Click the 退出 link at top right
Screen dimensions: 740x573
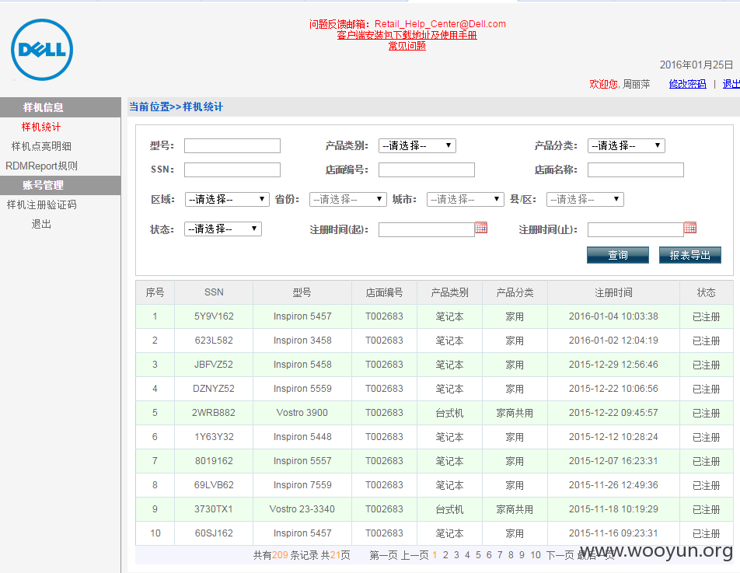(x=731, y=84)
